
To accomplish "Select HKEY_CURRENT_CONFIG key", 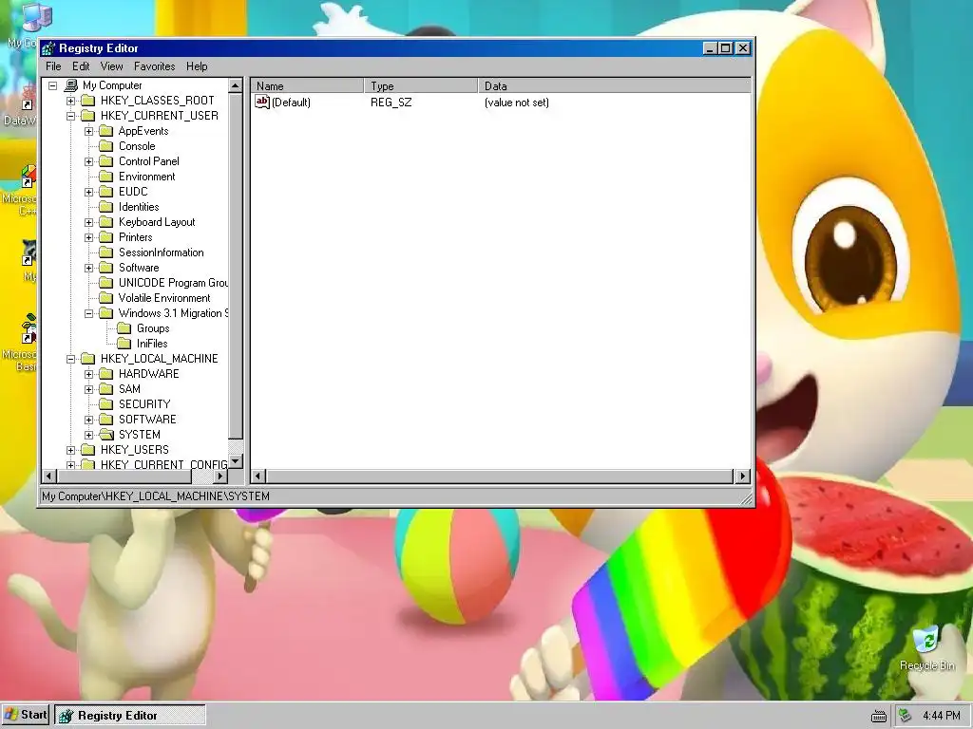I will click(x=163, y=464).
